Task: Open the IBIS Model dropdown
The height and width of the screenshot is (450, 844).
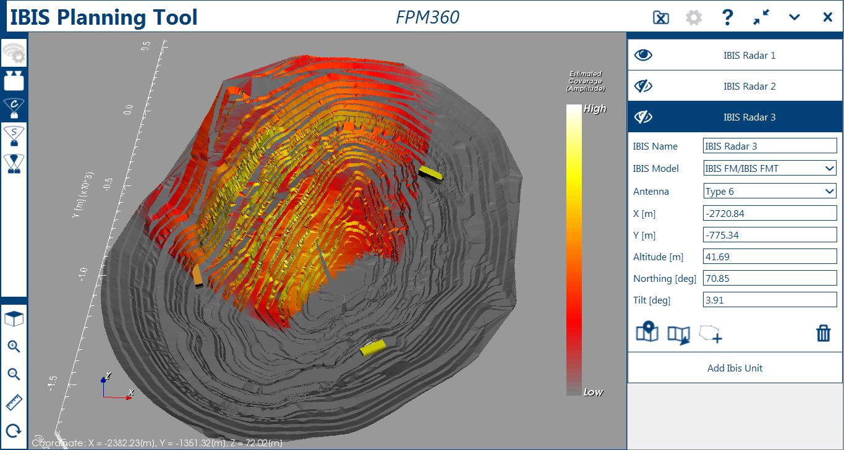Action: 770,168
